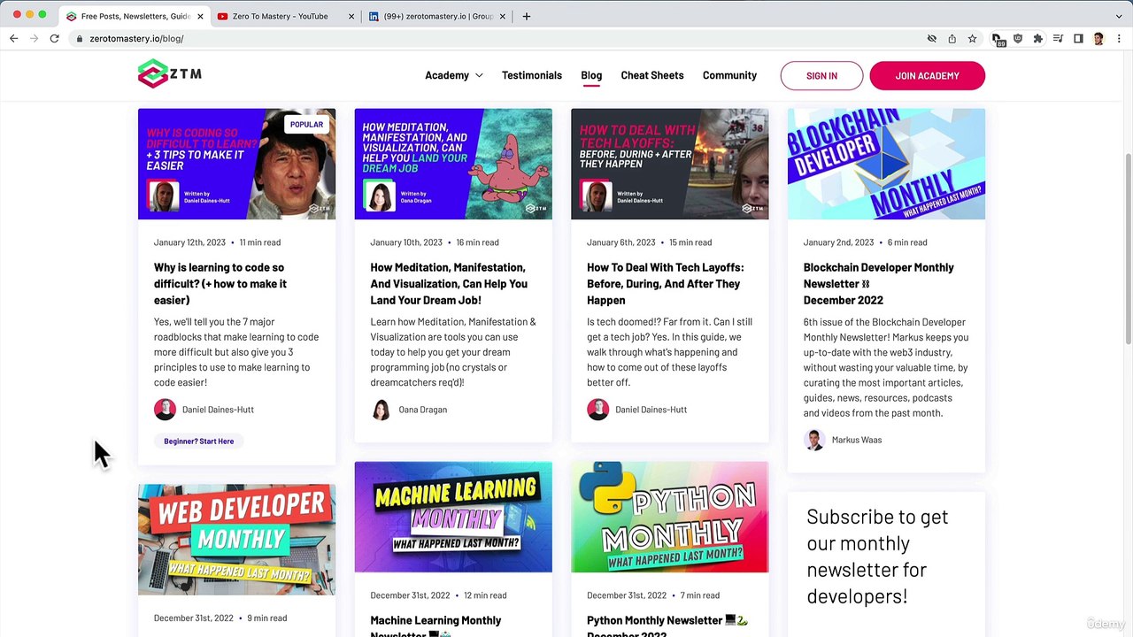Open the Chrome profile avatar
Viewport: 1133px width, 637px height.
1098,39
